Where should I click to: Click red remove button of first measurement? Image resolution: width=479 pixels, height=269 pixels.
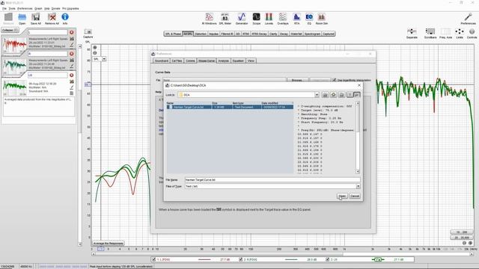pyautogui.click(x=72, y=32)
